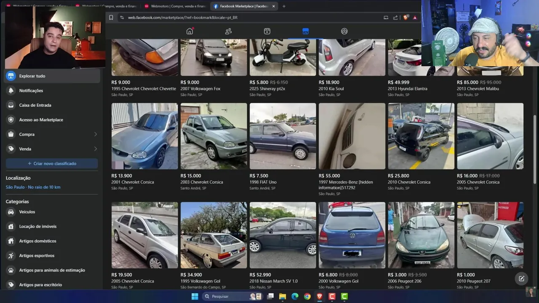Screen dimensions: 539x303
Task: Open the 2010 Peugeot 207 photo
Action: tap(490, 235)
